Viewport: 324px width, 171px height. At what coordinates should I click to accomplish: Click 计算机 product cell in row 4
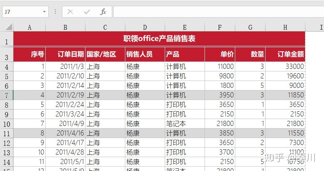pyautogui.click(x=185, y=66)
